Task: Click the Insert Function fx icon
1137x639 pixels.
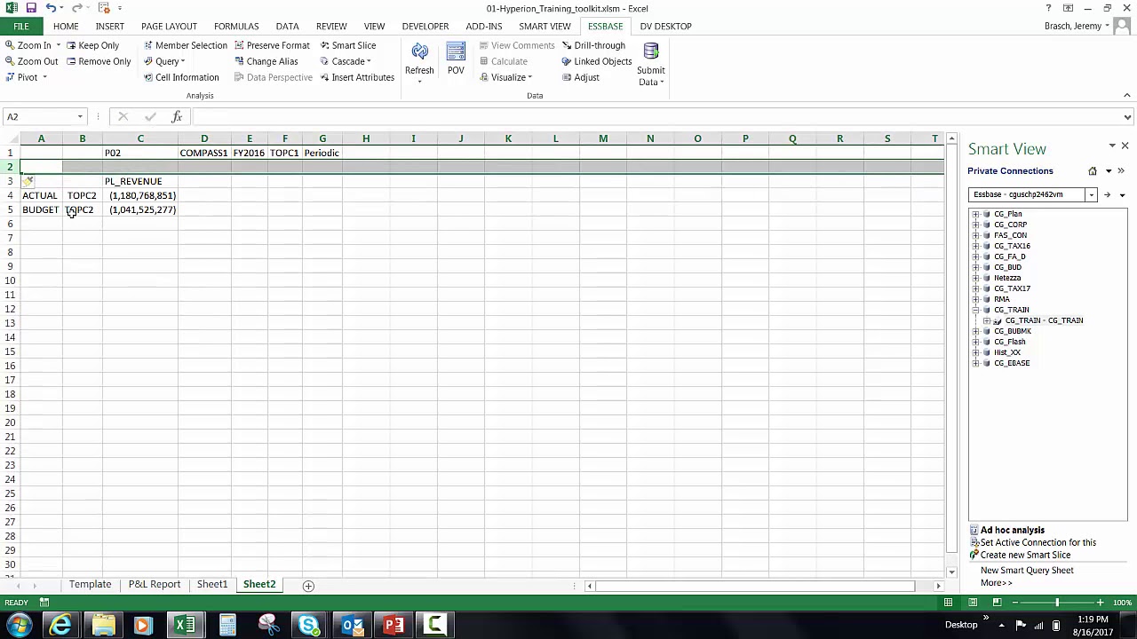Action: pyautogui.click(x=177, y=117)
